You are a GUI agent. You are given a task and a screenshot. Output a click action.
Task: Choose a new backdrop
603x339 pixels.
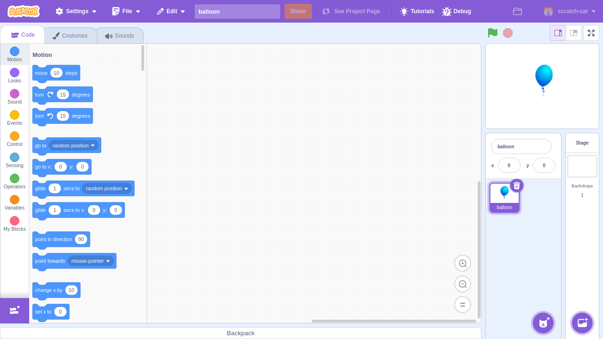[x=582, y=323]
